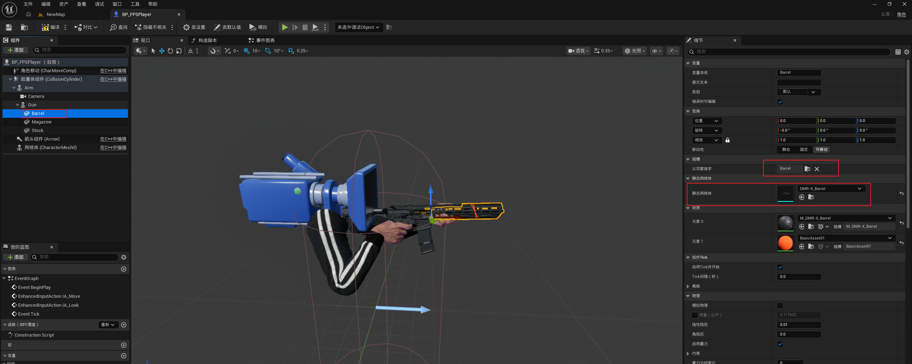Activate the scale gizmo tool
Image resolution: width=912 pixels, height=364 pixels.
tap(179, 51)
